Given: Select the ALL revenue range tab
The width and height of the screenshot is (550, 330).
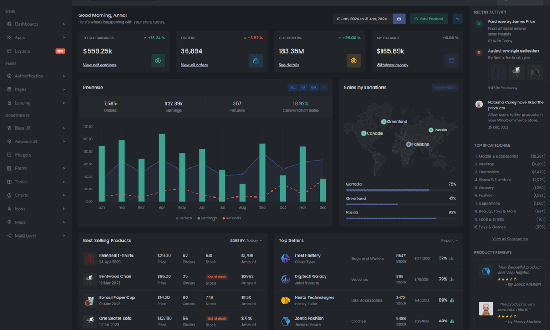Looking at the screenshot, I should click(292, 88).
